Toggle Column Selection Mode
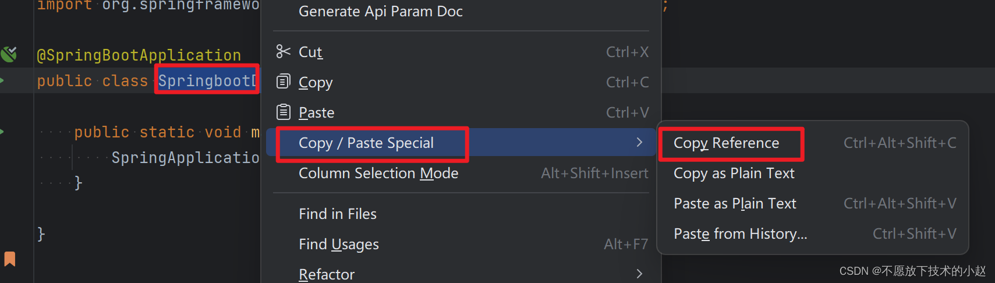Screen dimensions: 995x283 coord(378,174)
